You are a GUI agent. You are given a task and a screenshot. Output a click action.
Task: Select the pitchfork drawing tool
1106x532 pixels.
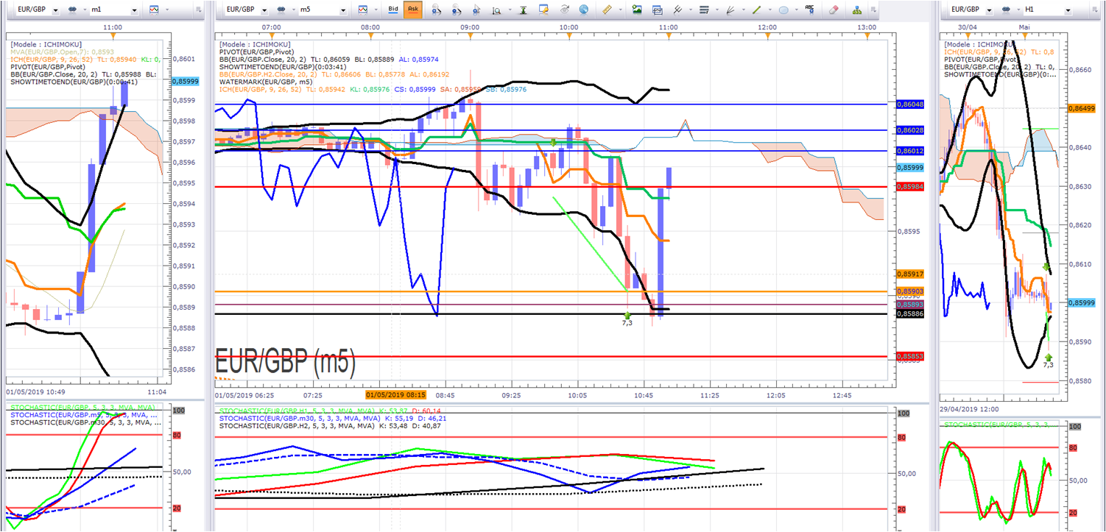(677, 10)
